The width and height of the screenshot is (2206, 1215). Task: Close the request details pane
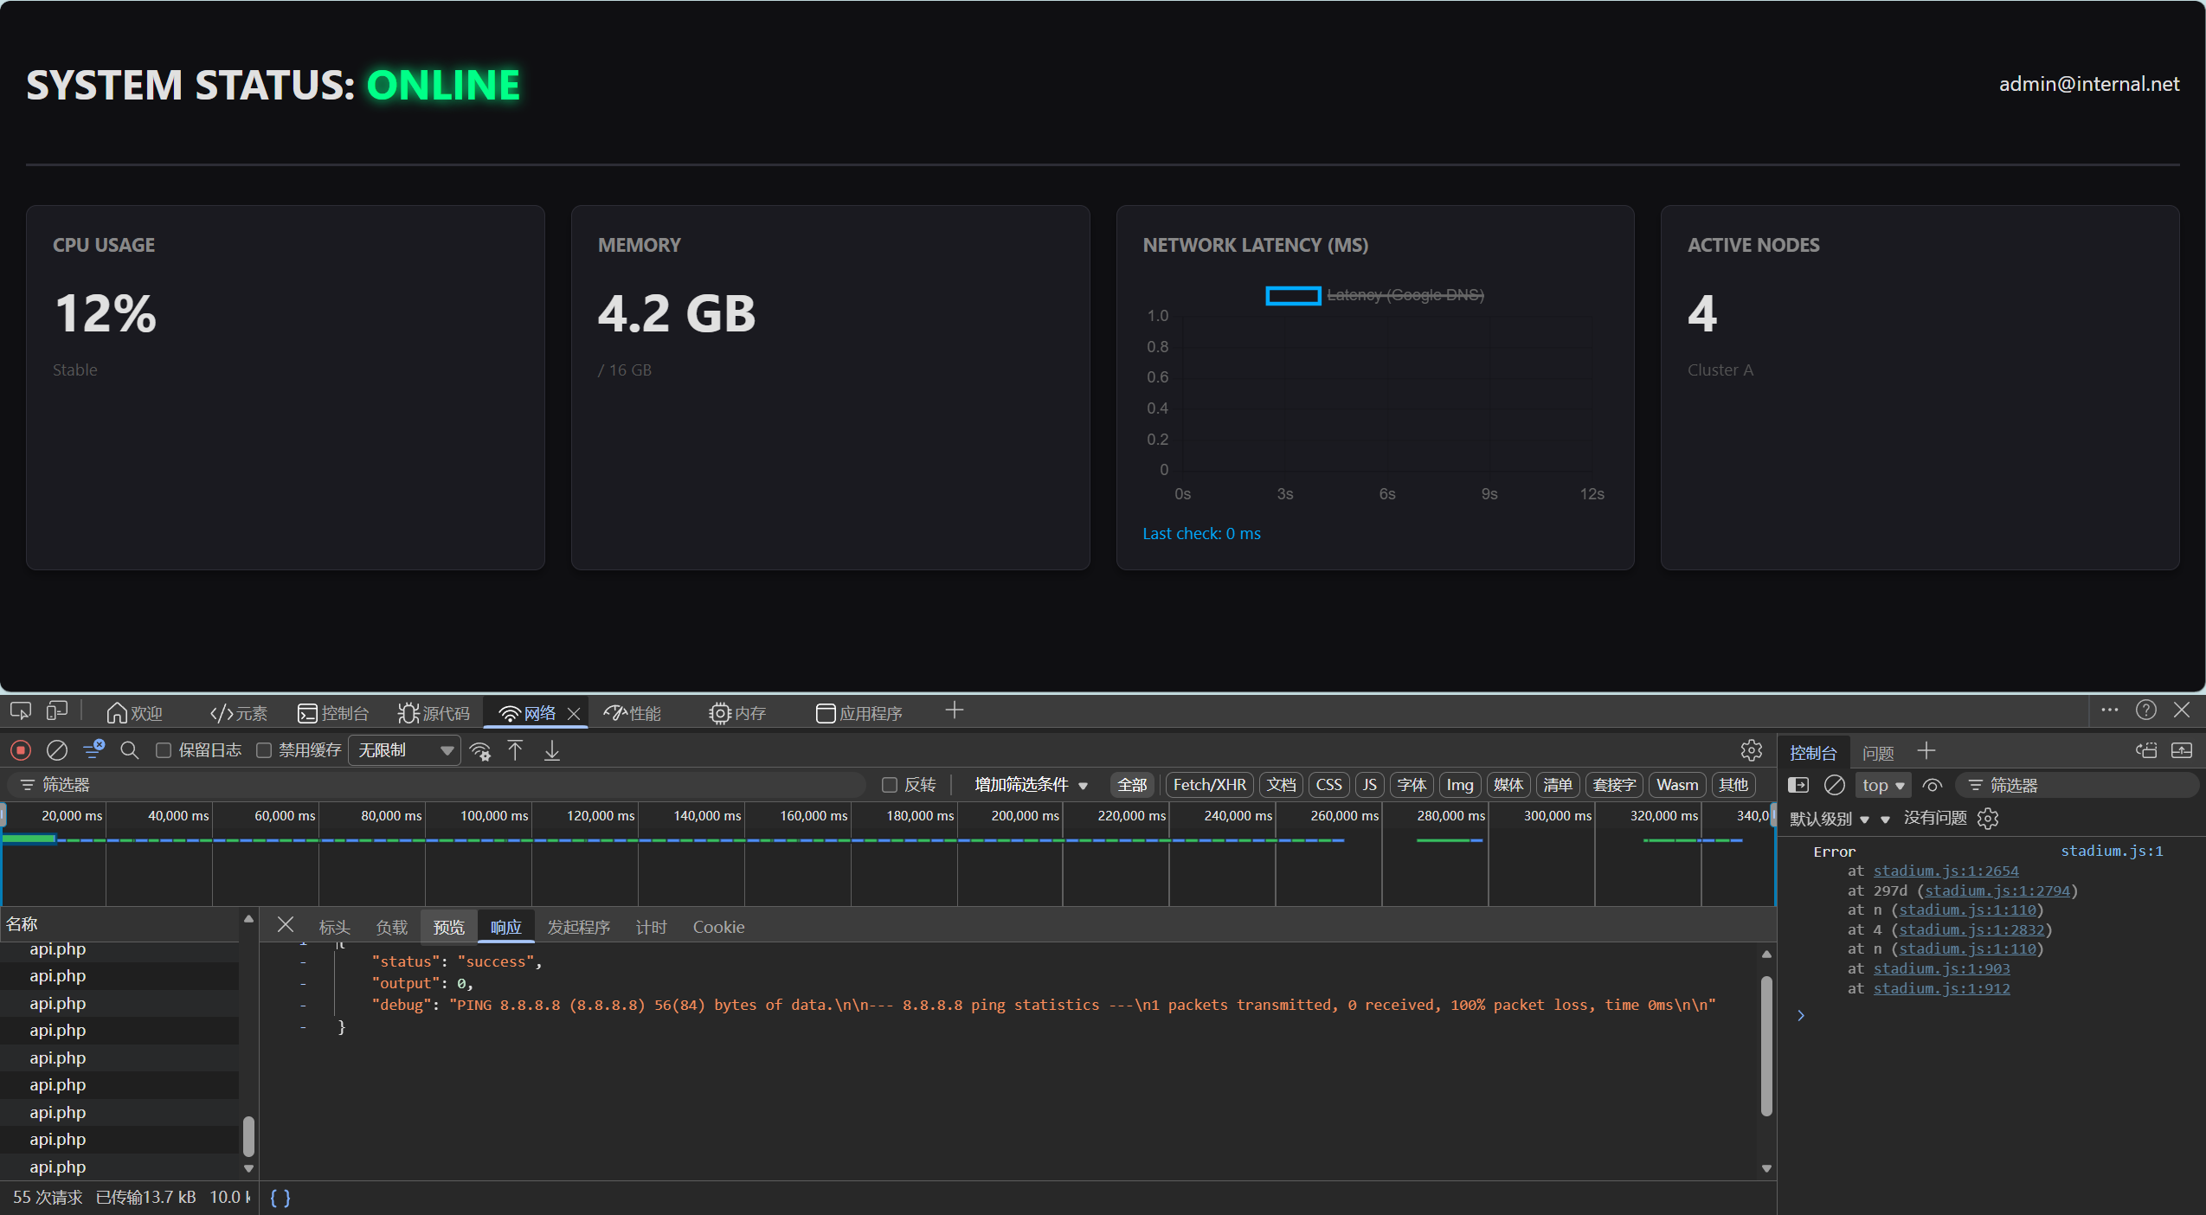click(285, 925)
